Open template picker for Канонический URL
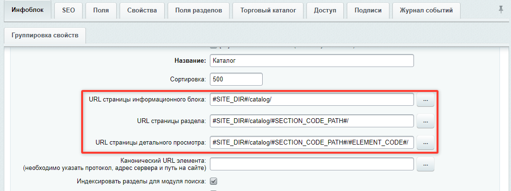This screenshot has width=511, height=191. coord(426,164)
